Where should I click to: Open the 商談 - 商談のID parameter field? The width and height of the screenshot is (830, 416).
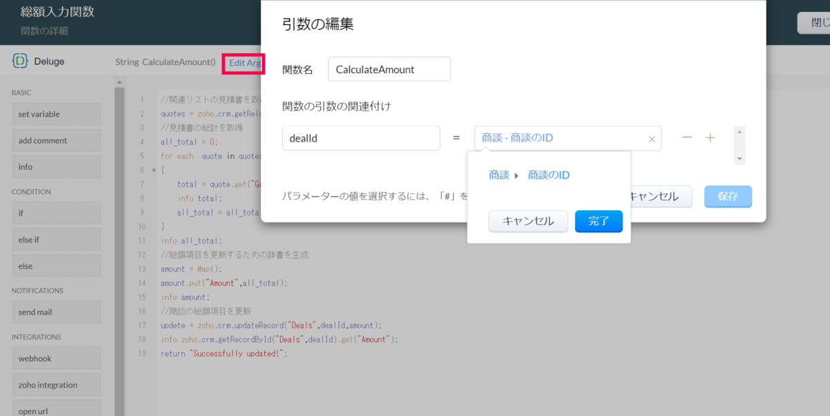click(568, 138)
